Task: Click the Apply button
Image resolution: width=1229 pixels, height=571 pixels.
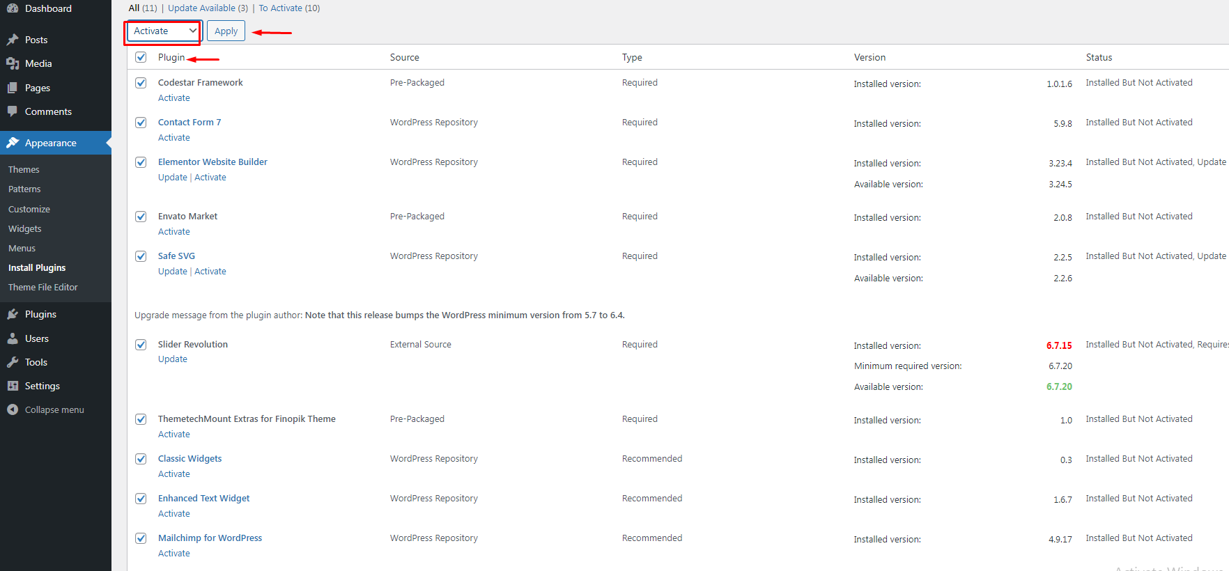Action: tap(226, 31)
